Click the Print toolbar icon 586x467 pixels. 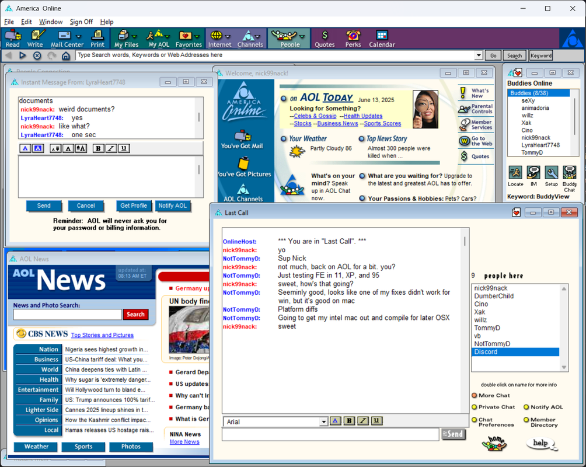[x=97, y=39]
